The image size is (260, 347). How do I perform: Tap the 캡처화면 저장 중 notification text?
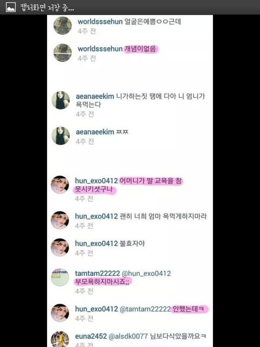pyautogui.click(x=47, y=8)
